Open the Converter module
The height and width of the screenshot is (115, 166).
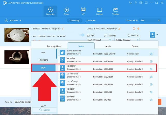tap(50, 11)
